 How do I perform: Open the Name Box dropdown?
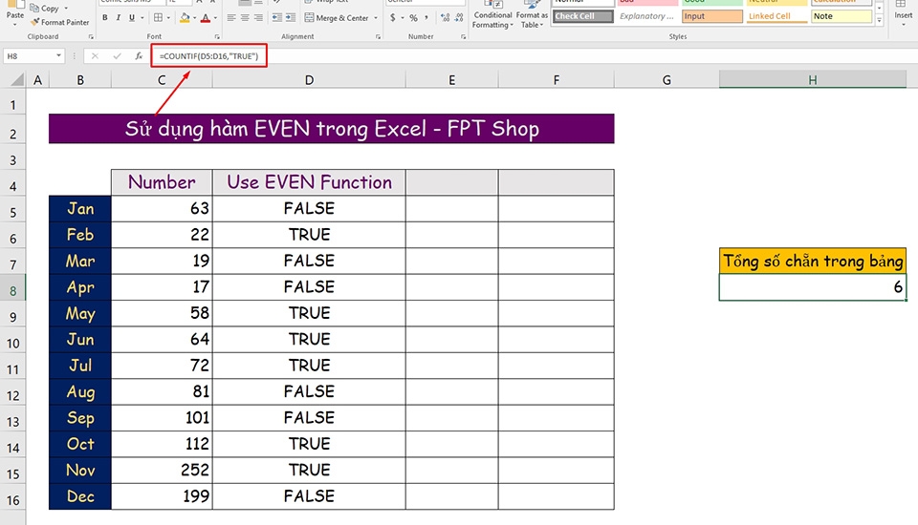click(x=58, y=56)
